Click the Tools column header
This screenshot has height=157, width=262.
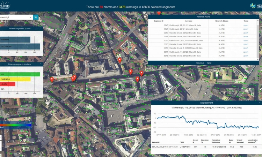point(246,21)
